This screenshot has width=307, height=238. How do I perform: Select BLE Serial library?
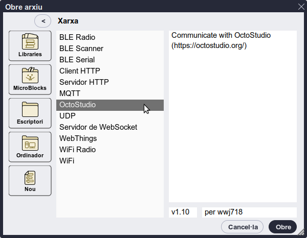click(x=110, y=60)
